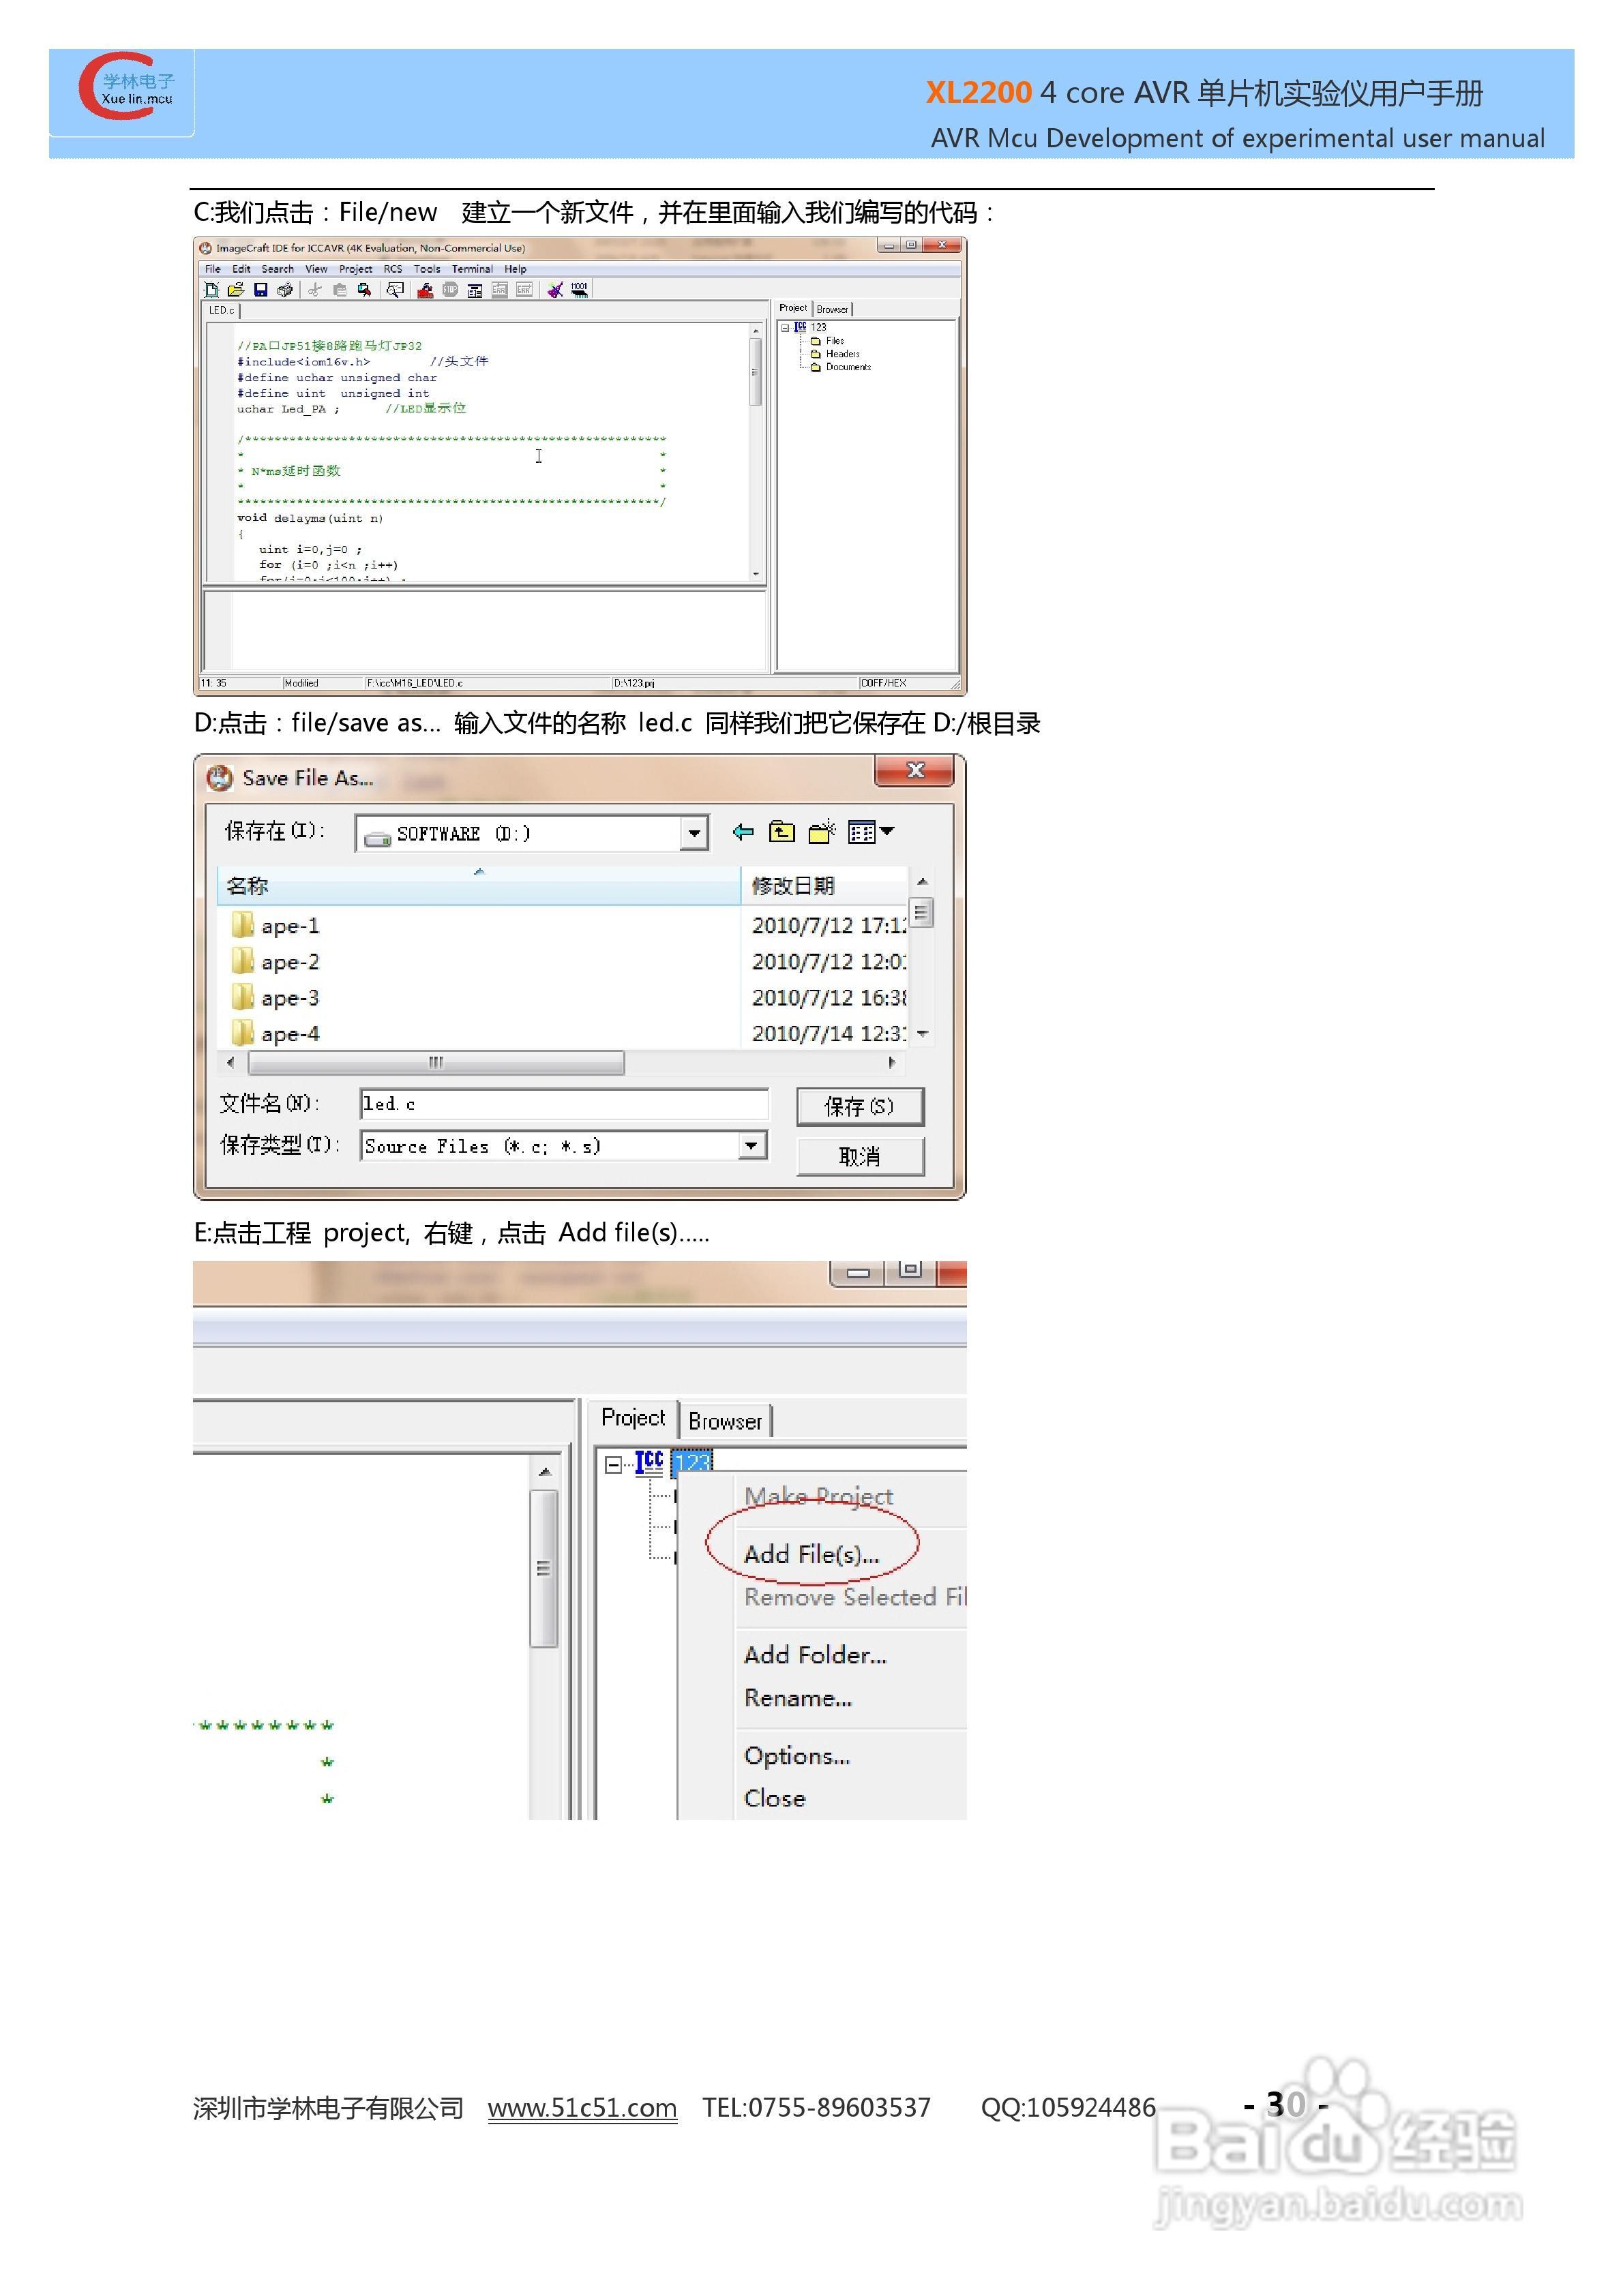Click the 保存(S) save button
1623x2296 pixels.
[859, 1106]
